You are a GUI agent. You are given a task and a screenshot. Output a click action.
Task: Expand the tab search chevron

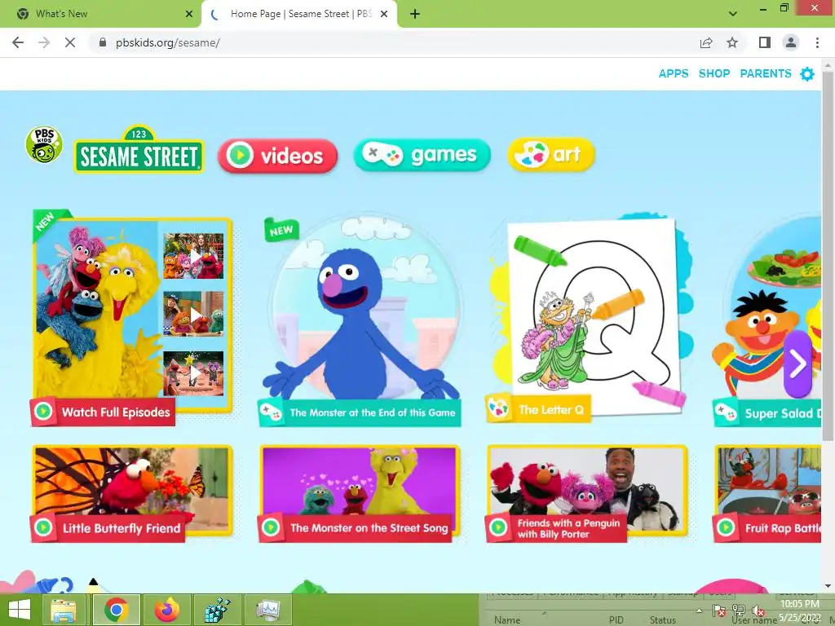coord(733,14)
